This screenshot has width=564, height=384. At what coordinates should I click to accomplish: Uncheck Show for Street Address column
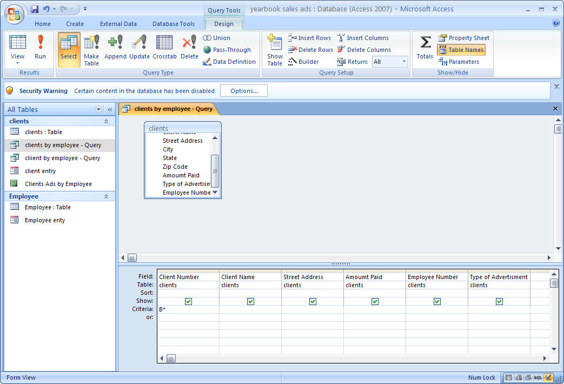(313, 301)
